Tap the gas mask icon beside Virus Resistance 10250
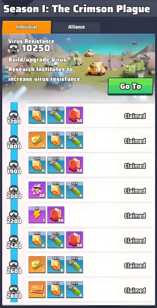 (x=13, y=49)
